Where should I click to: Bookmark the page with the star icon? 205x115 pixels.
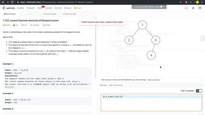[x=181, y=2]
